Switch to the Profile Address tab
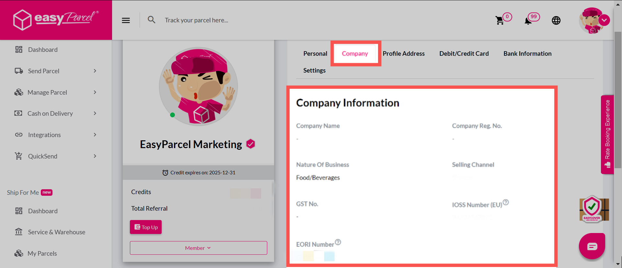Screen dimensions: 622x268 click(x=404, y=53)
